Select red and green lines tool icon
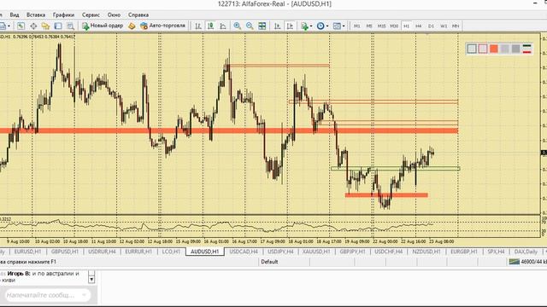This screenshot has height=307, width=547. pos(526,49)
